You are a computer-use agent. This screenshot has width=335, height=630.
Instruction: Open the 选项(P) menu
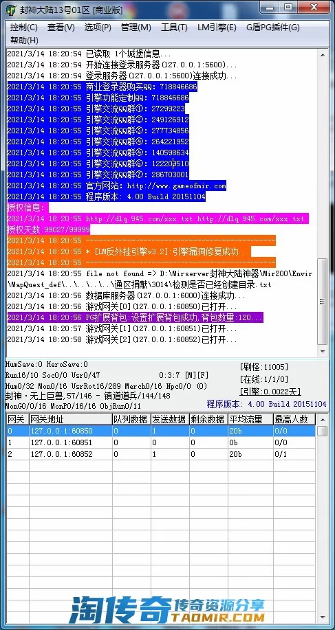97,27
